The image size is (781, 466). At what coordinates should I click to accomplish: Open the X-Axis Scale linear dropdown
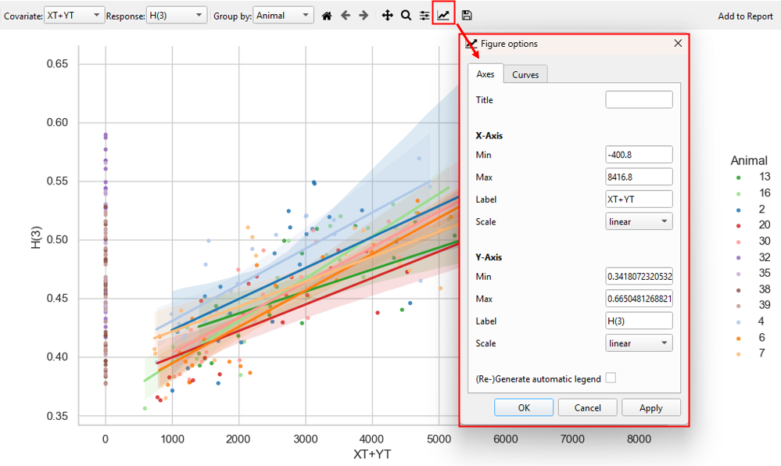tap(639, 220)
